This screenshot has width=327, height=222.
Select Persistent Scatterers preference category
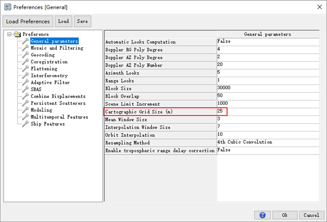pos(58,103)
